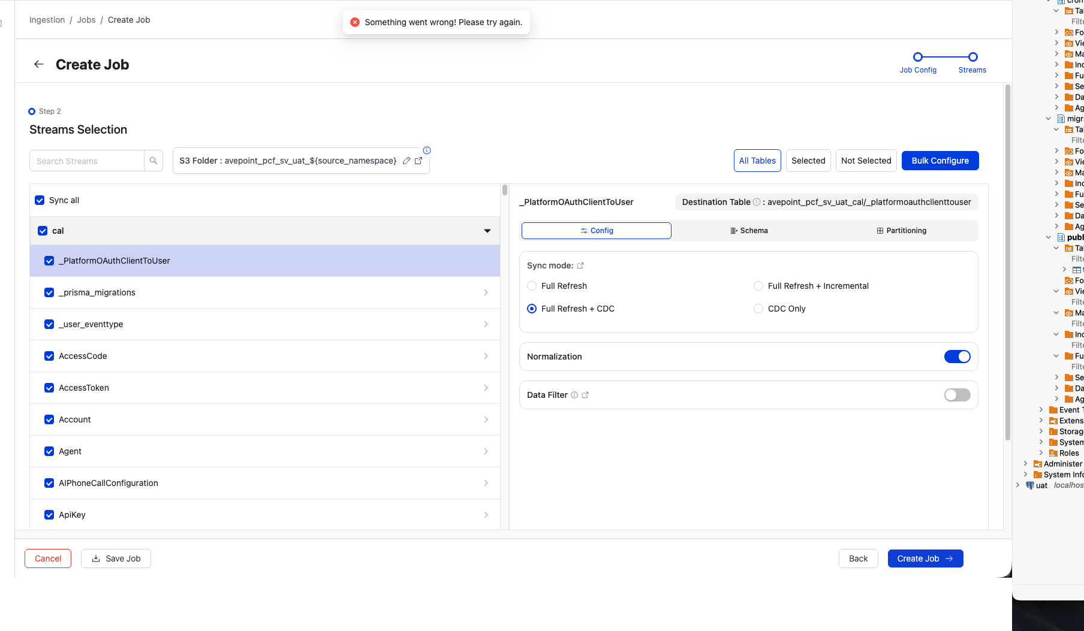This screenshot has width=1084, height=631.
Task: Click the Roles folder icon in the database tree
Action: (1053, 453)
